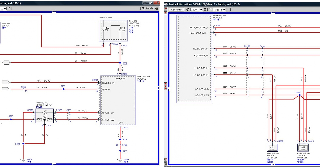320x168 pixels.
Task: Click the Service Information app icon in the title bar
Action: coord(166,4)
